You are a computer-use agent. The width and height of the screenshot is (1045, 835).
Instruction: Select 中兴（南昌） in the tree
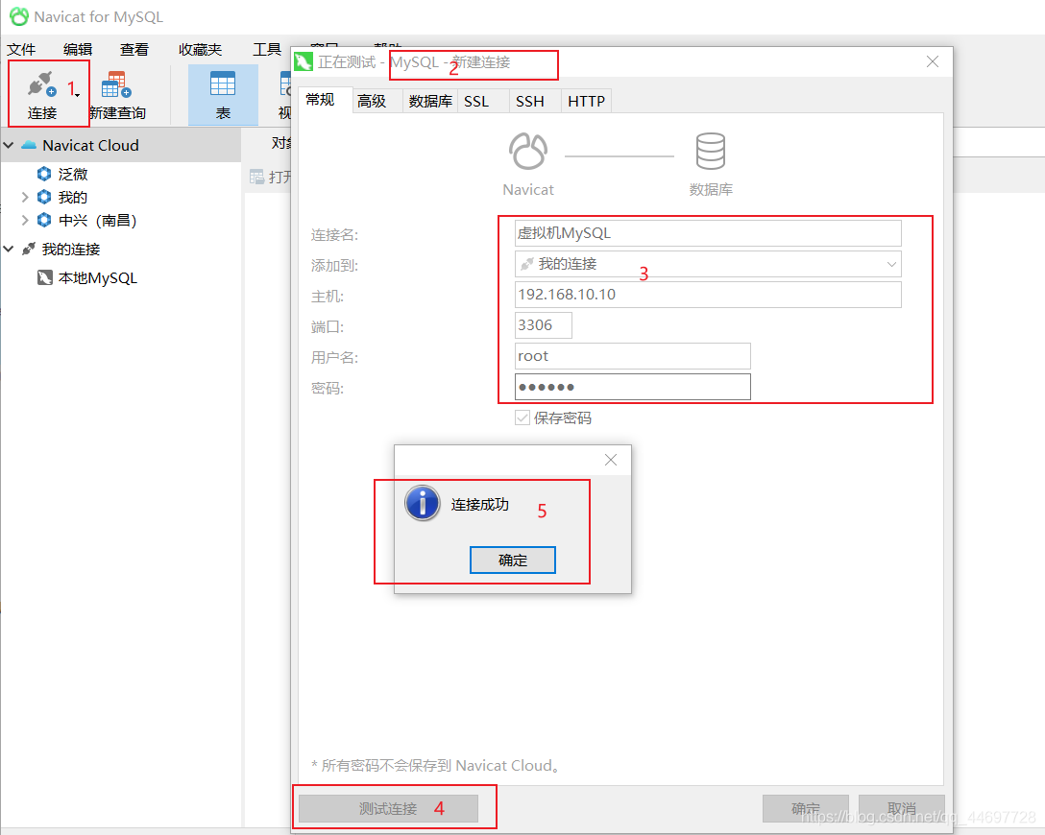pos(98,220)
